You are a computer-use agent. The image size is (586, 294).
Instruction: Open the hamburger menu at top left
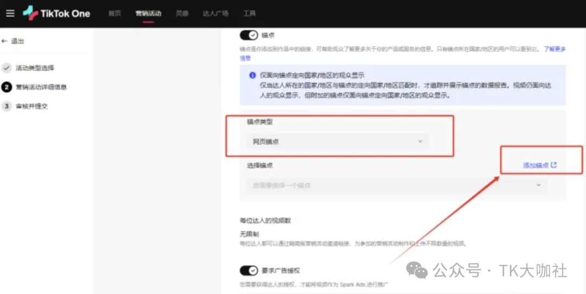(10, 14)
